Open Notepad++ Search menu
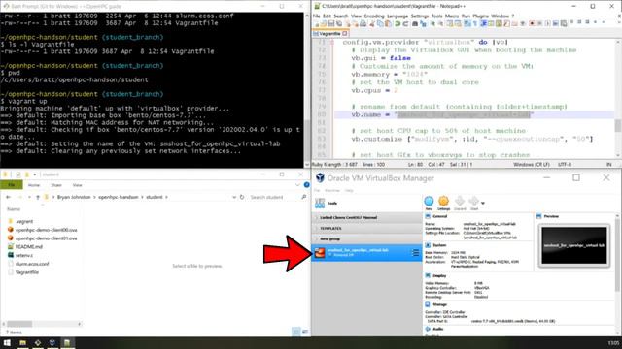Image resolution: width=622 pixels, height=349 pixels. [x=341, y=16]
